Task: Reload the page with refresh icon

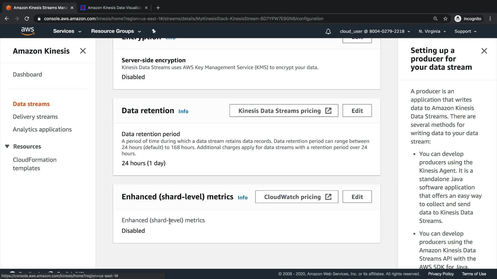Action: 27,19
